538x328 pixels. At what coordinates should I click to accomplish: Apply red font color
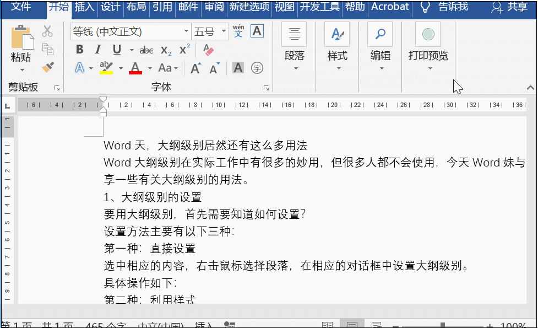coord(135,68)
